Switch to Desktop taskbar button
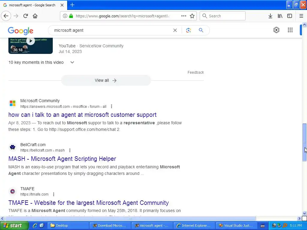The image size is (307, 230). point(68,226)
